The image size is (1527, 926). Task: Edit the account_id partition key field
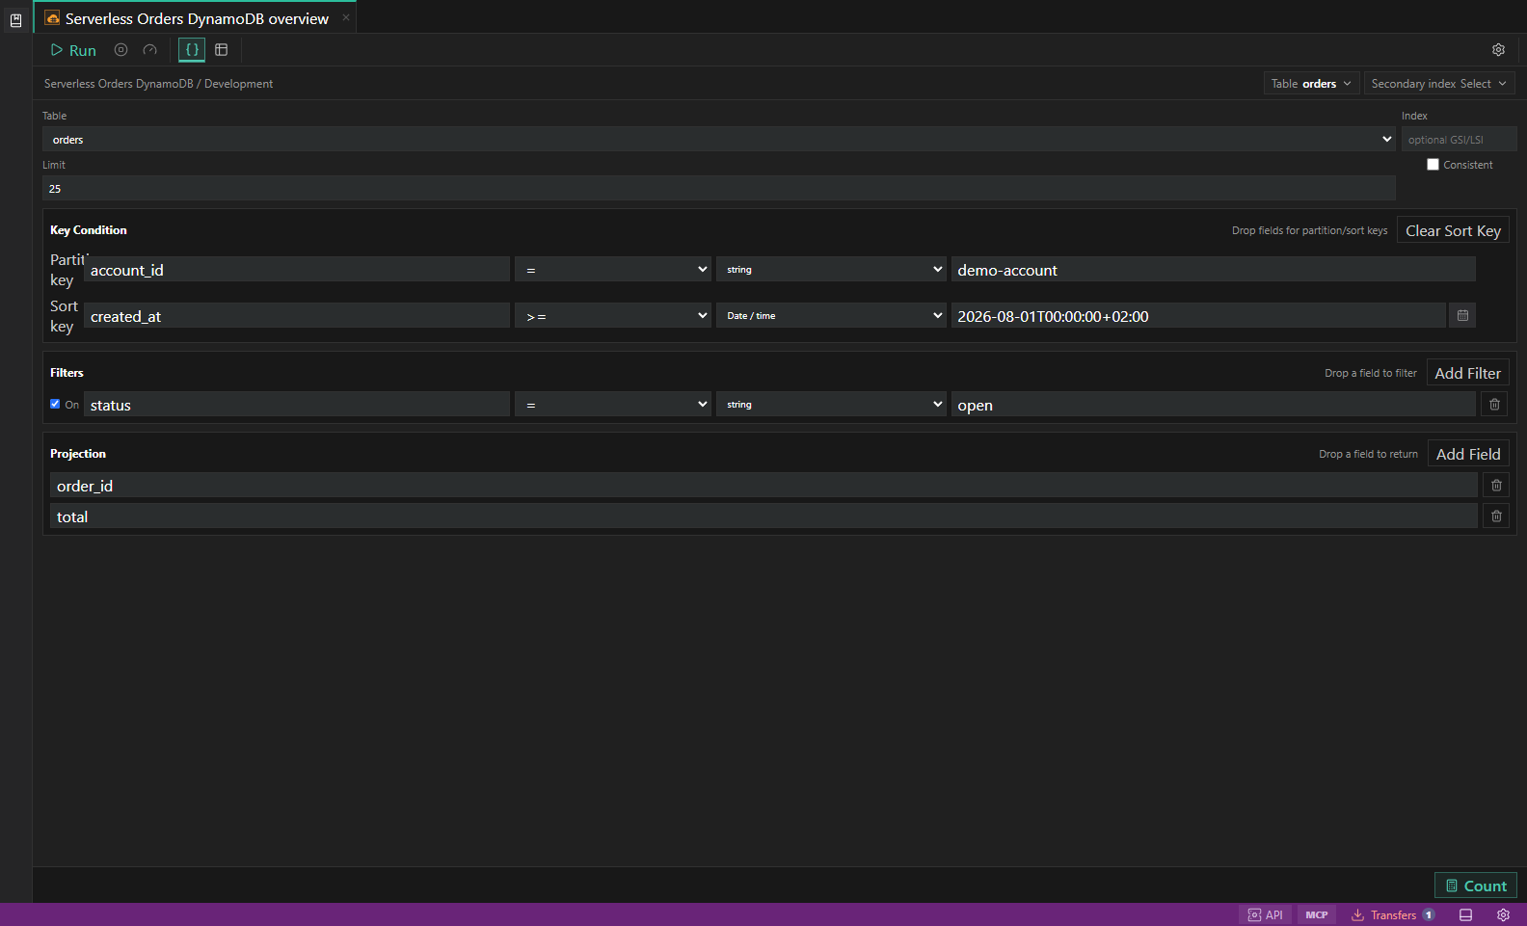tap(297, 270)
